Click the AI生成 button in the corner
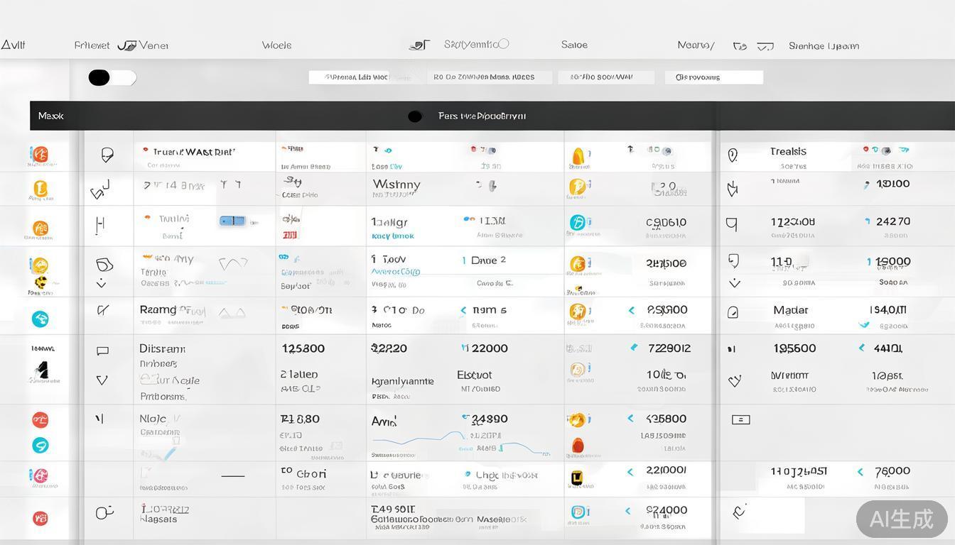 [x=901, y=519]
